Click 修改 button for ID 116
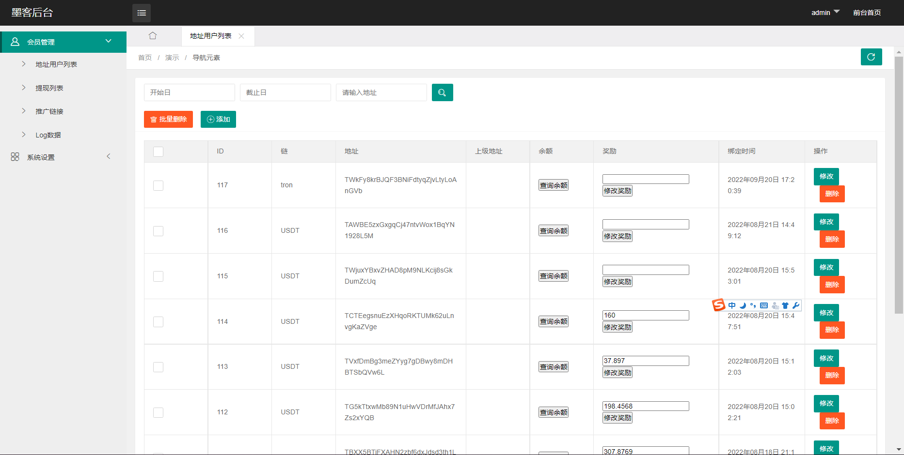The width and height of the screenshot is (904, 455). pos(826,222)
